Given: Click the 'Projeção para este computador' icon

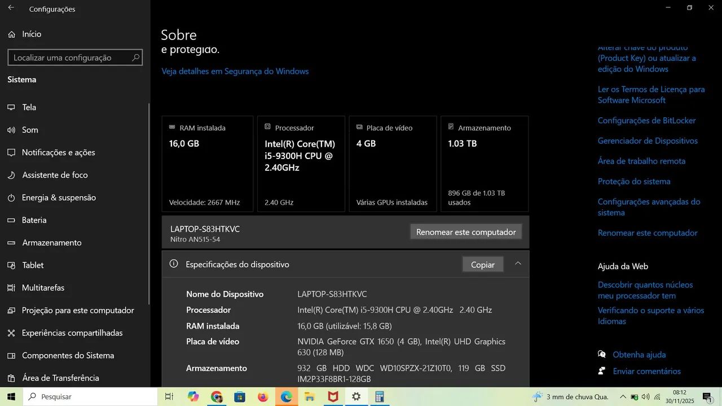Looking at the screenshot, I should click(x=11, y=310).
